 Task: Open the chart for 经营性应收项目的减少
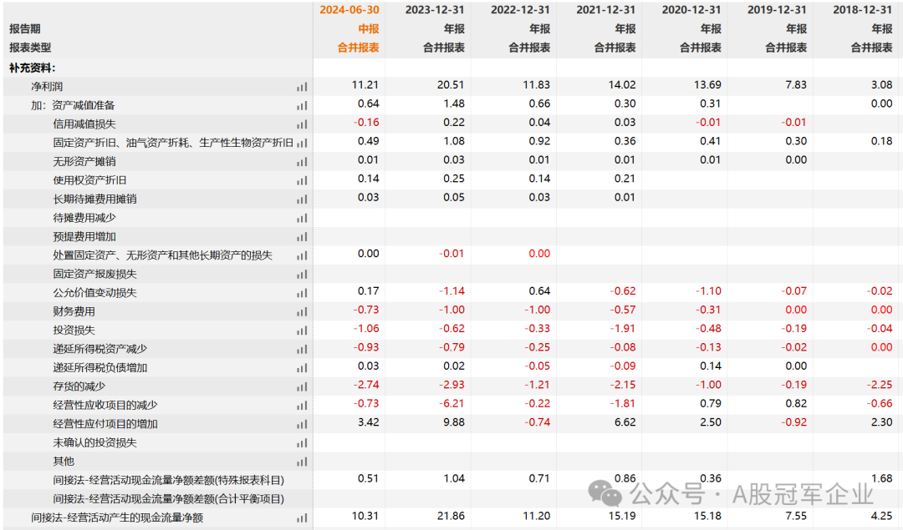click(x=302, y=406)
